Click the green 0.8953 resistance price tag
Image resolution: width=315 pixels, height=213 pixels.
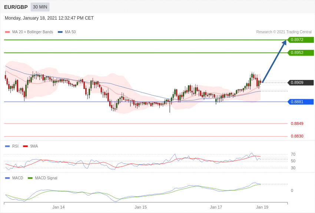point(301,53)
